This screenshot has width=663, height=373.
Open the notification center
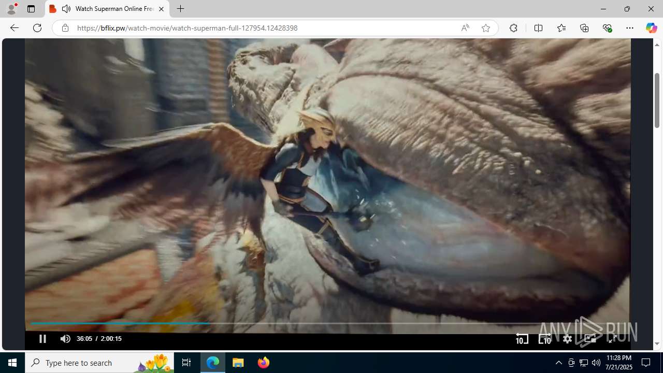(x=646, y=363)
